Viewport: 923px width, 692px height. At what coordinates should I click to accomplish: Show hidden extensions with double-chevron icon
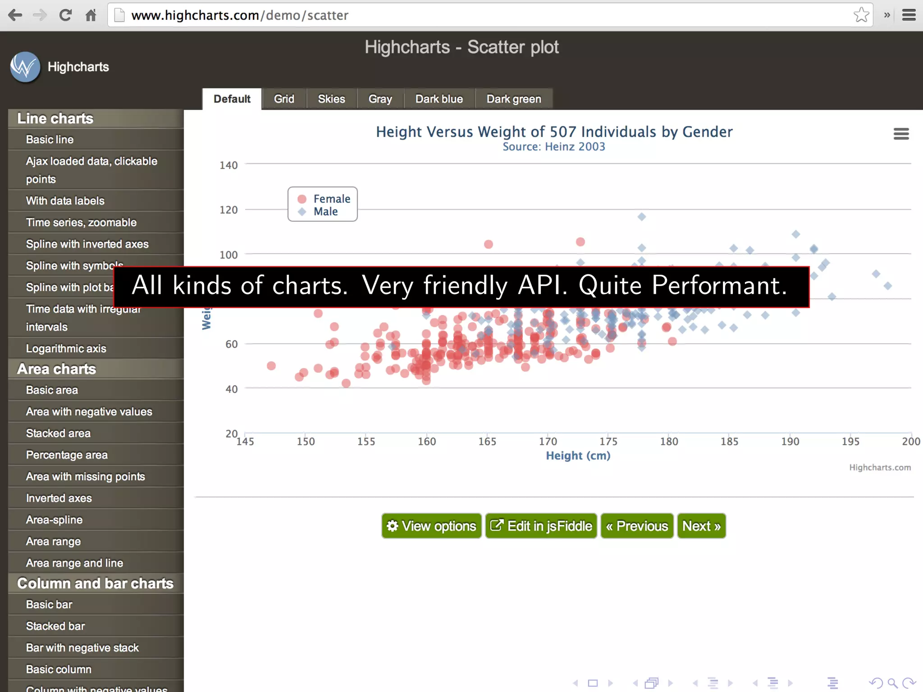[887, 15]
